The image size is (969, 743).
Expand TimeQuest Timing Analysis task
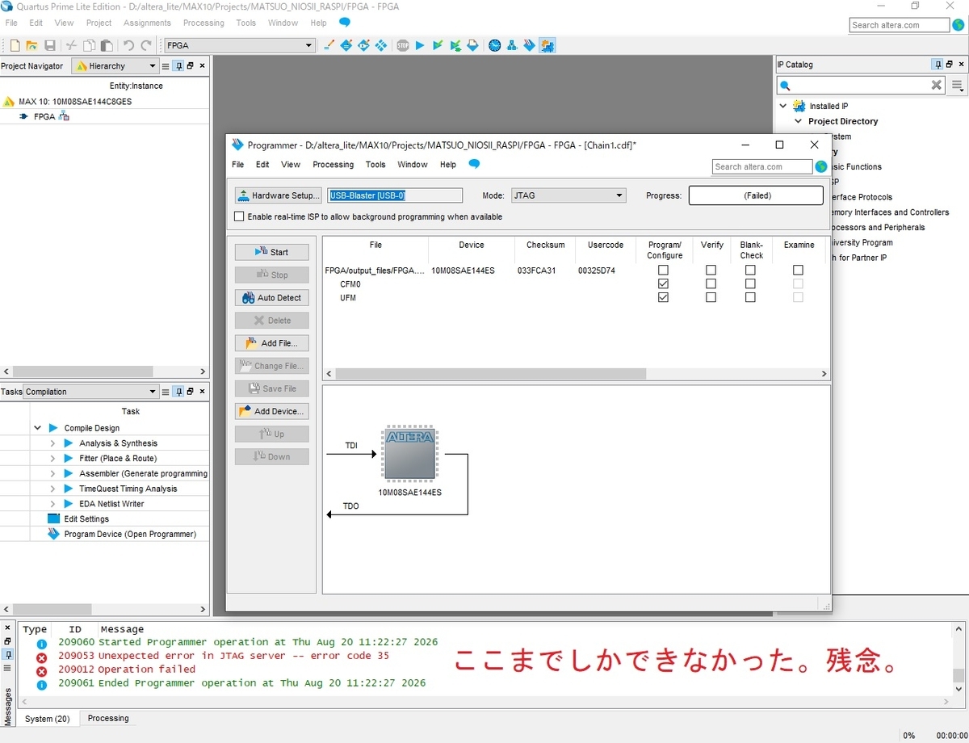pos(52,489)
